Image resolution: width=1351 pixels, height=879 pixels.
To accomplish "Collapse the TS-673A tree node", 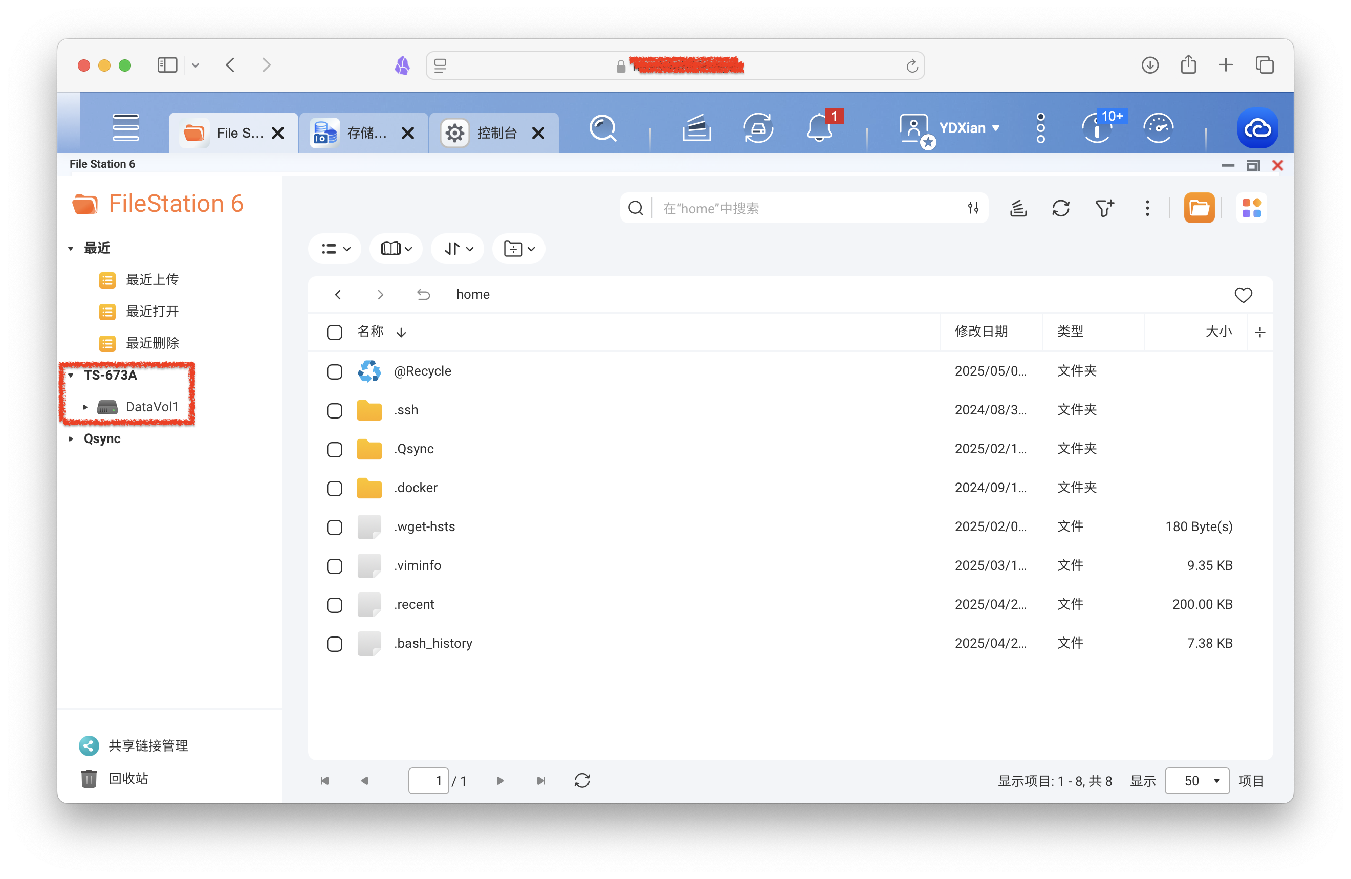I will pyautogui.click(x=71, y=375).
